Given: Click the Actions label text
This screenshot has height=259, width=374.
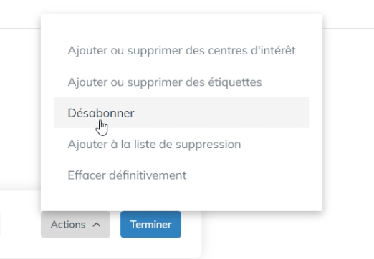Looking at the screenshot, I should [68, 225].
